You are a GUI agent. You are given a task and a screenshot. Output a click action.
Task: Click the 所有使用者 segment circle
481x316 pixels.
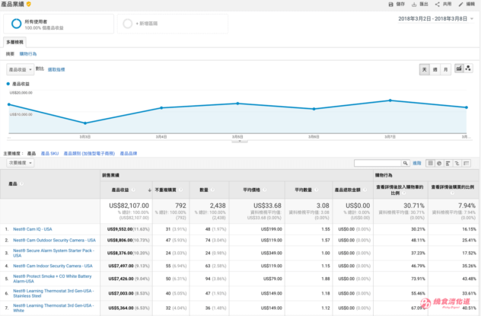tap(16, 24)
